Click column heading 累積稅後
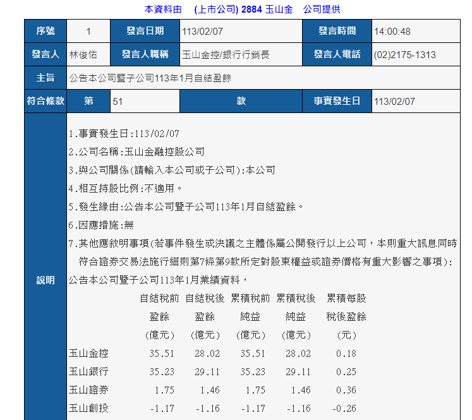This screenshot has width=472, height=420. click(x=296, y=299)
